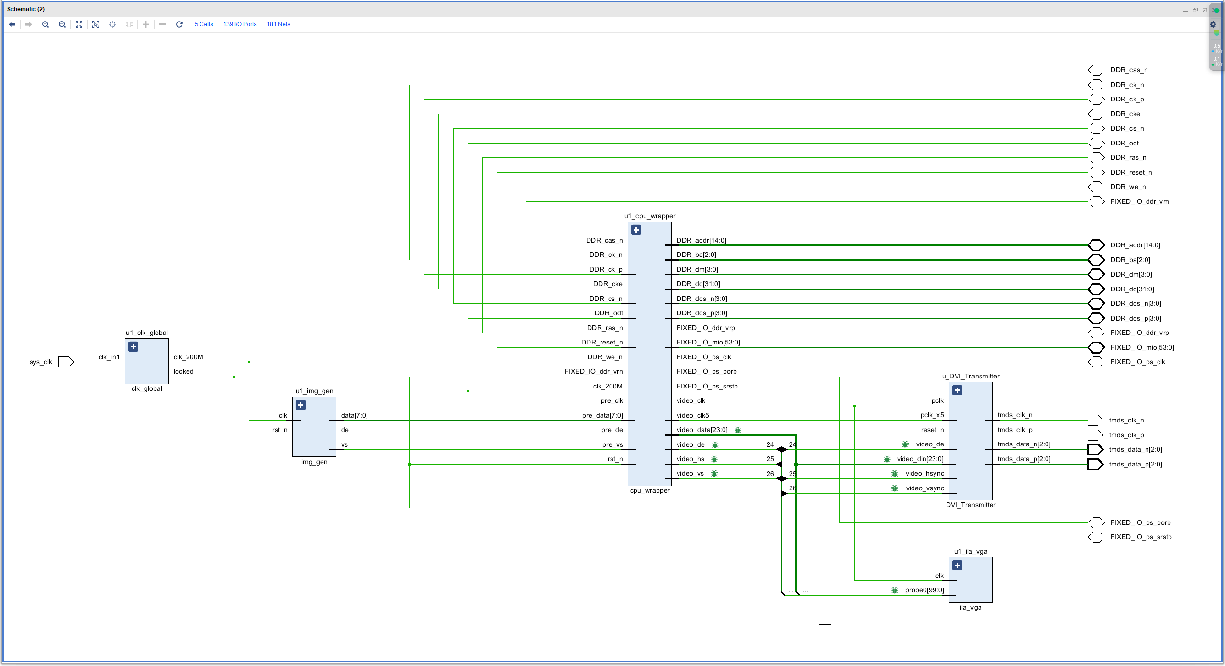Activate the select area tool

[96, 24]
